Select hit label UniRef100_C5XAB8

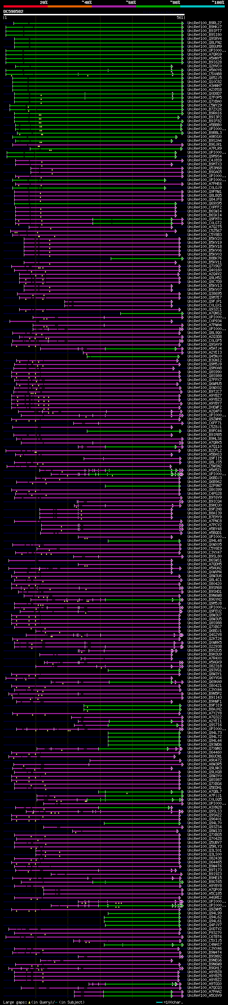click(x=204, y=74)
